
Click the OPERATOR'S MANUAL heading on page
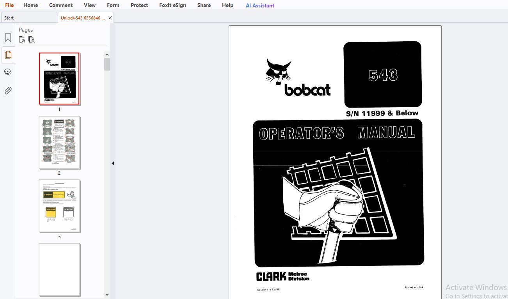[337, 133]
